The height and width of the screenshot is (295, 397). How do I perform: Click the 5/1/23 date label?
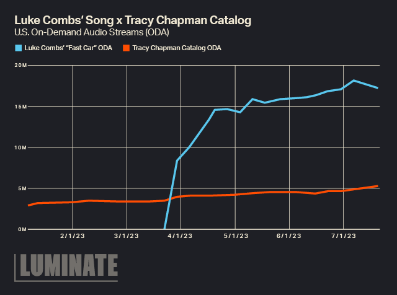234,236
